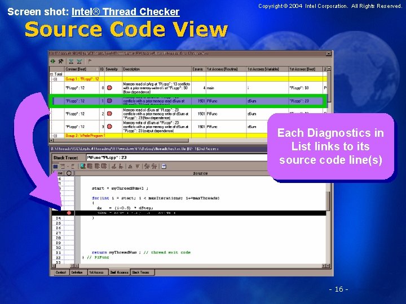The height and width of the screenshot is (304, 406).
Task: Select the 2nd Access tab
Action: [x=119, y=272]
